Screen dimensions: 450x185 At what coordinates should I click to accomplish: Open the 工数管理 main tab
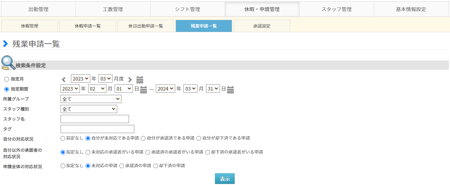click(x=113, y=9)
